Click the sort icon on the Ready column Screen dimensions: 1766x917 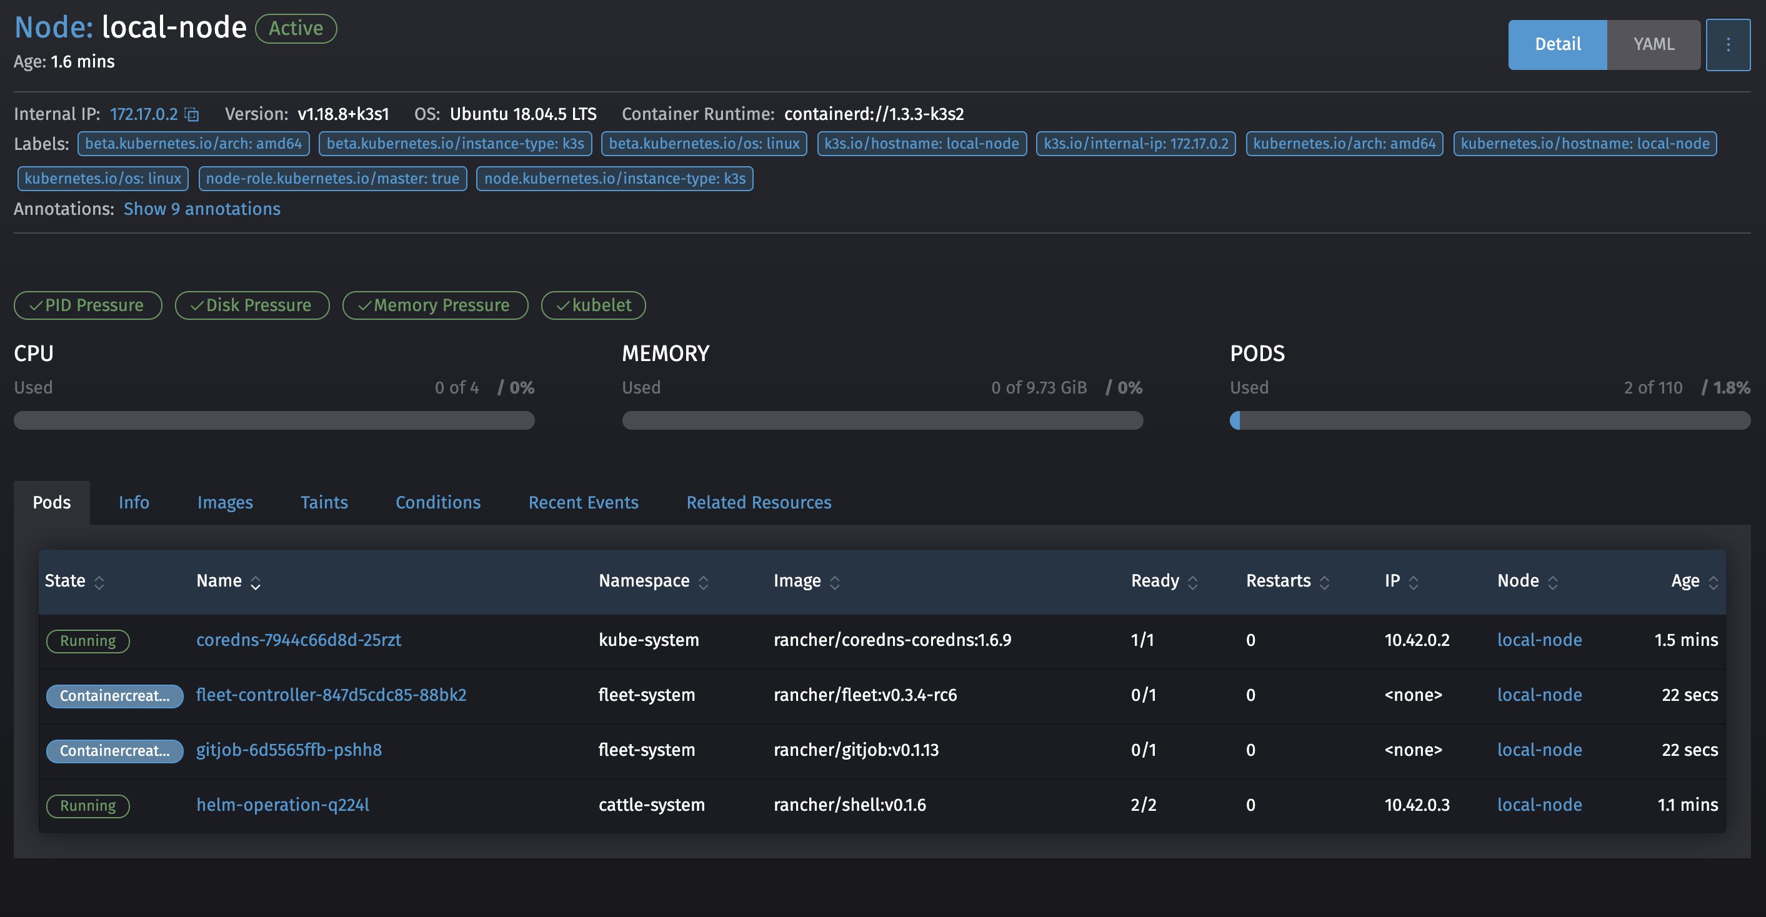tap(1192, 582)
